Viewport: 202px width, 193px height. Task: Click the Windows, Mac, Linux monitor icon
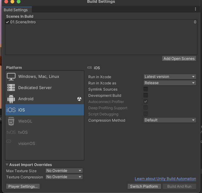[x=11, y=77]
